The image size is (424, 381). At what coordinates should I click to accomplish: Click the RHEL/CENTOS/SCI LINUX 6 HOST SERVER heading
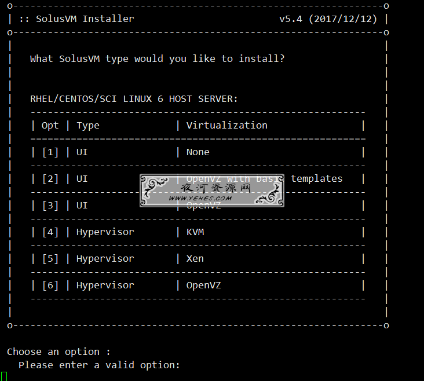(x=134, y=99)
